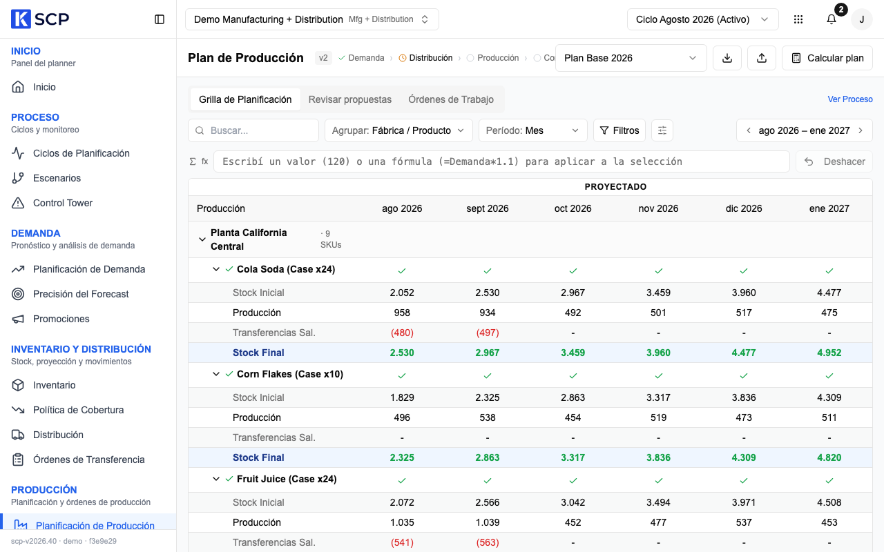Click the KSCP logo
The width and height of the screenshot is (884, 552).
click(40, 19)
